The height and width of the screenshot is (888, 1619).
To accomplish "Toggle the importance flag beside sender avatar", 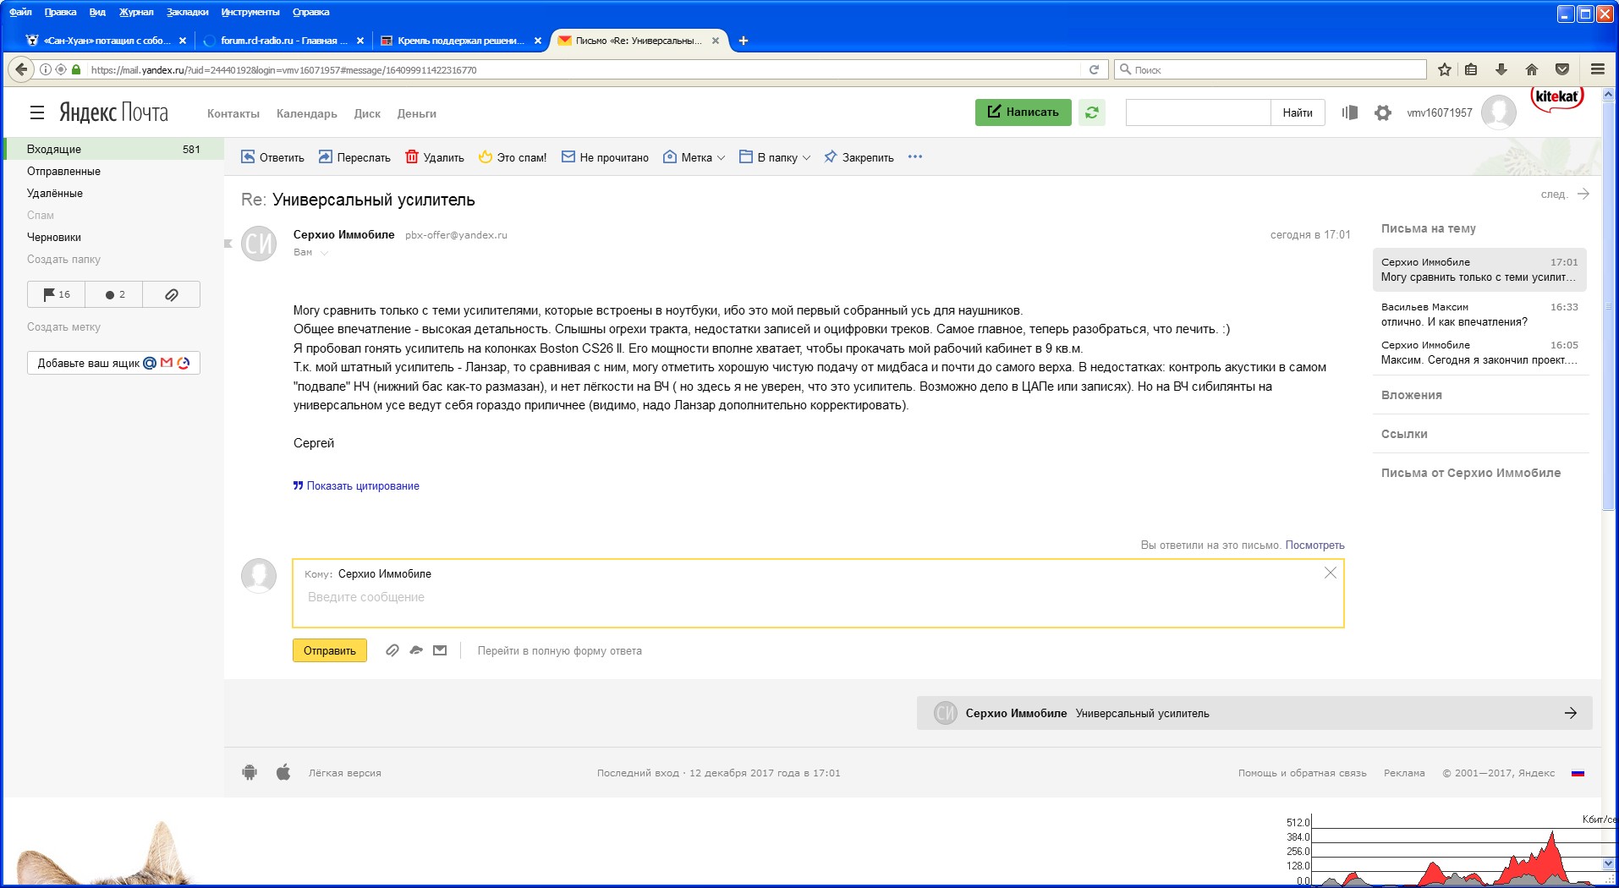I will [x=228, y=244].
